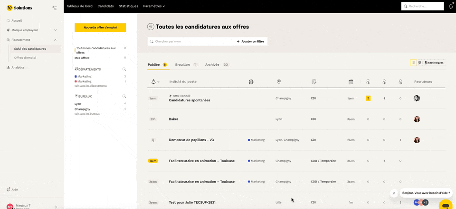
Task: Open the yellow chat widget button
Action: click(446, 205)
